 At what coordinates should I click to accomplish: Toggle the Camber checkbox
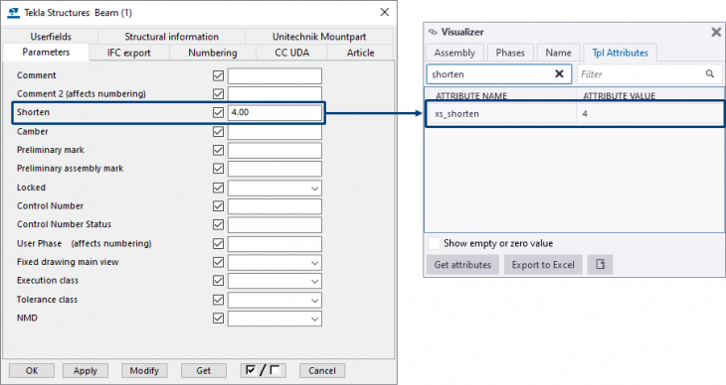pos(218,132)
